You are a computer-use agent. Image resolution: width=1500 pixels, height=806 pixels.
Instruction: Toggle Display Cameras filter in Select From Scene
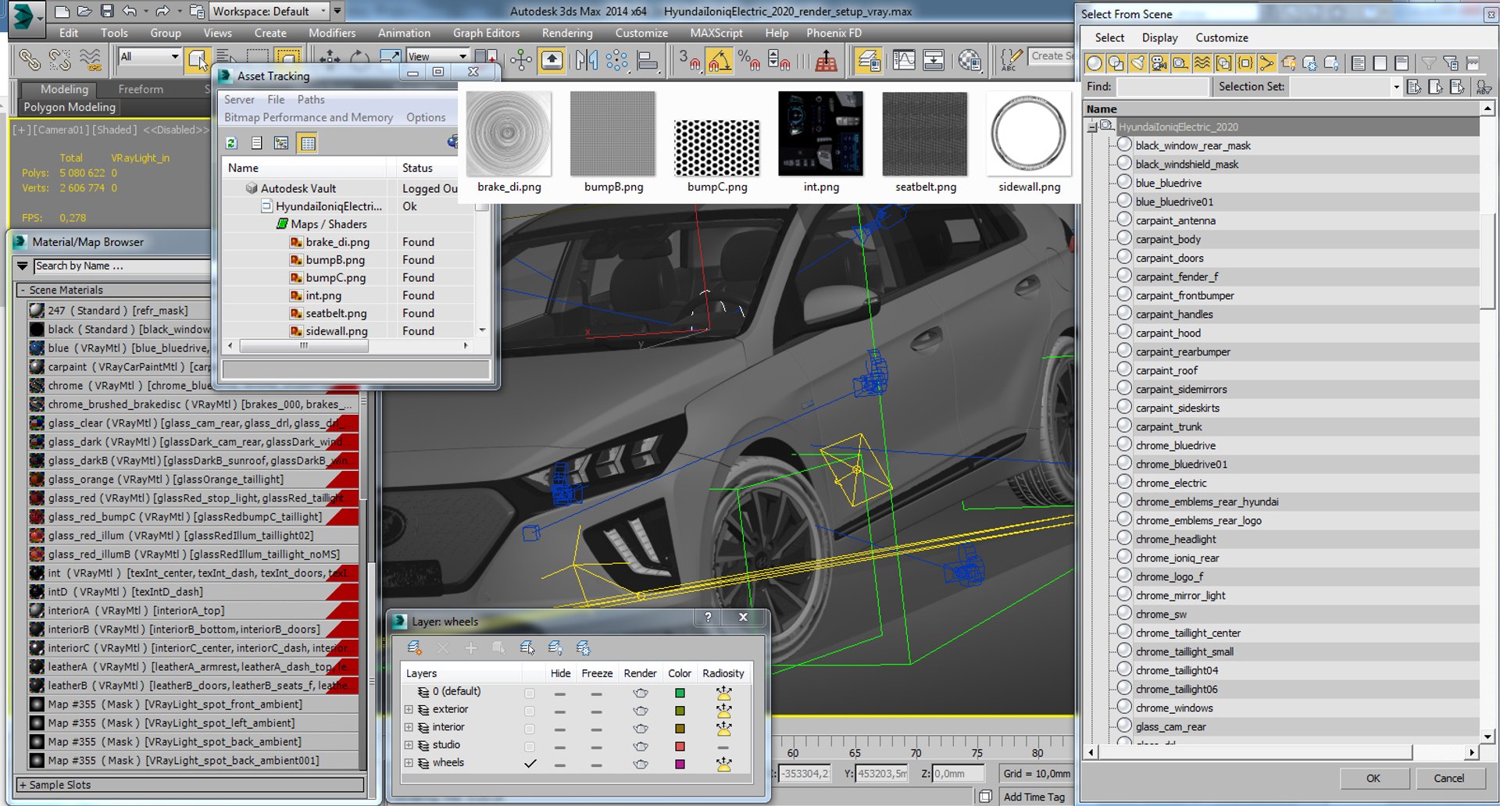[1159, 63]
